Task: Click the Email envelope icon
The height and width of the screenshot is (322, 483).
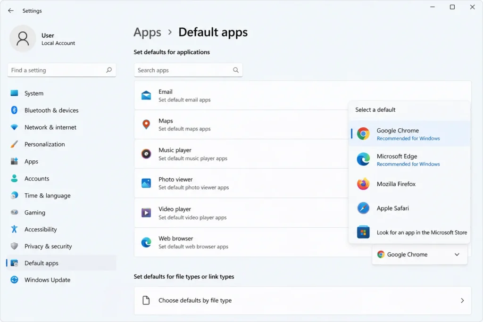Action: pyautogui.click(x=146, y=95)
